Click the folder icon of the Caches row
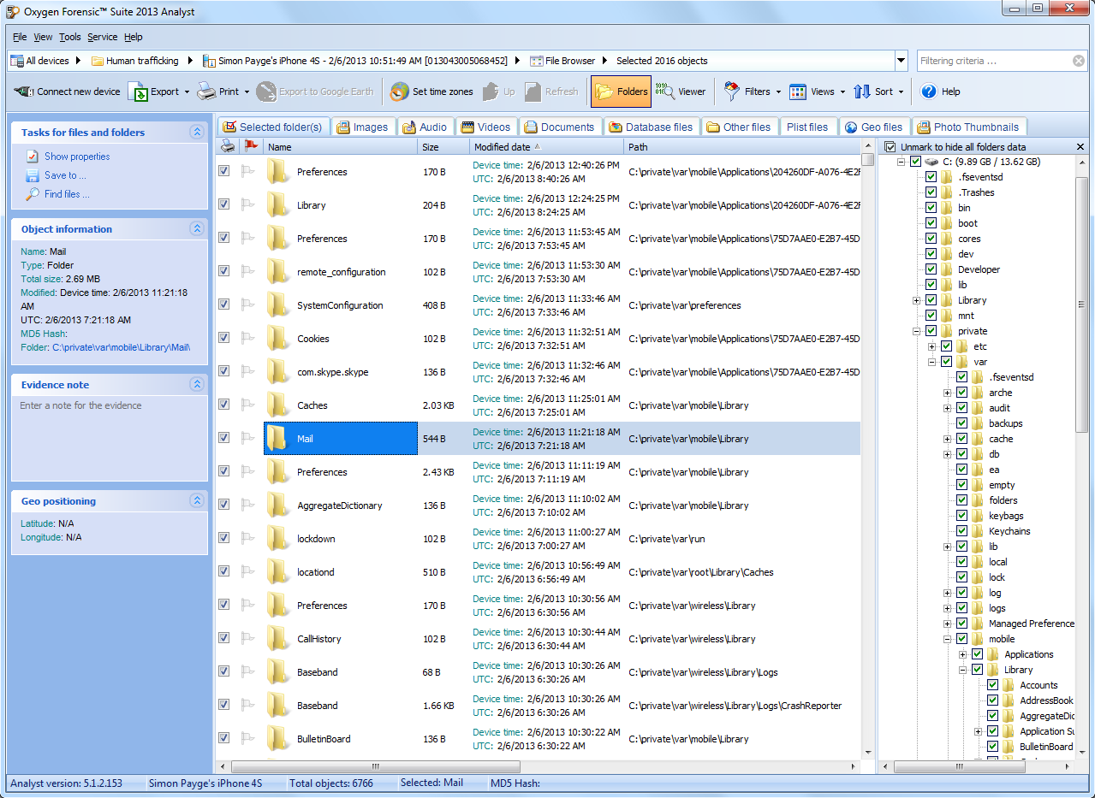The height and width of the screenshot is (798, 1095). pyautogui.click(x=277, y=405)
